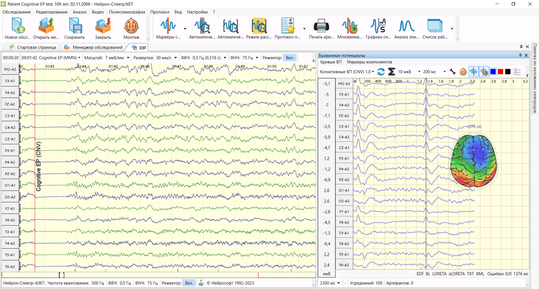Image resolution: width=539 pixels, height=289 pixels.
Task: Open the 2300 мс epoch dropdown
Action: pos(330,283)
